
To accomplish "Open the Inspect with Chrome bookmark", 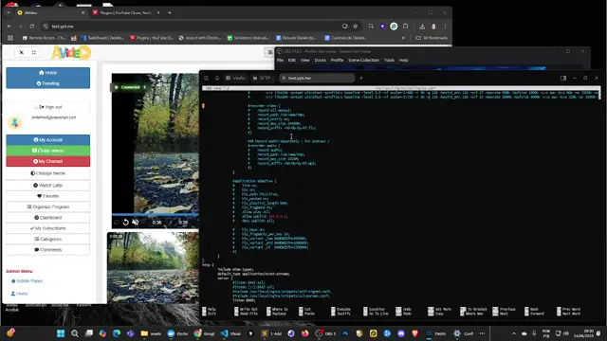I will click(200, 38).
